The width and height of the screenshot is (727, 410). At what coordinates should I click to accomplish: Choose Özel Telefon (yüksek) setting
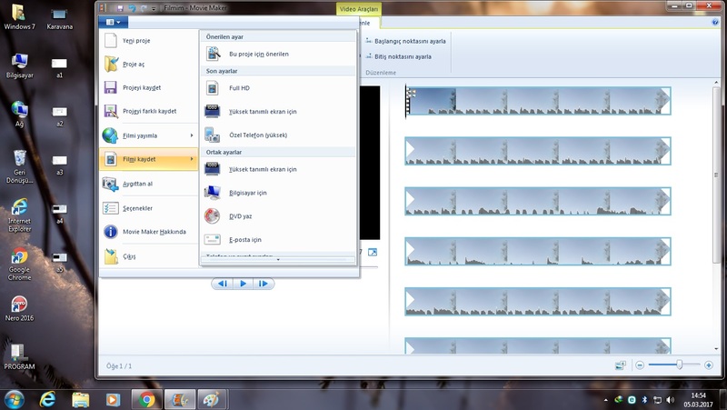[278, 135]
